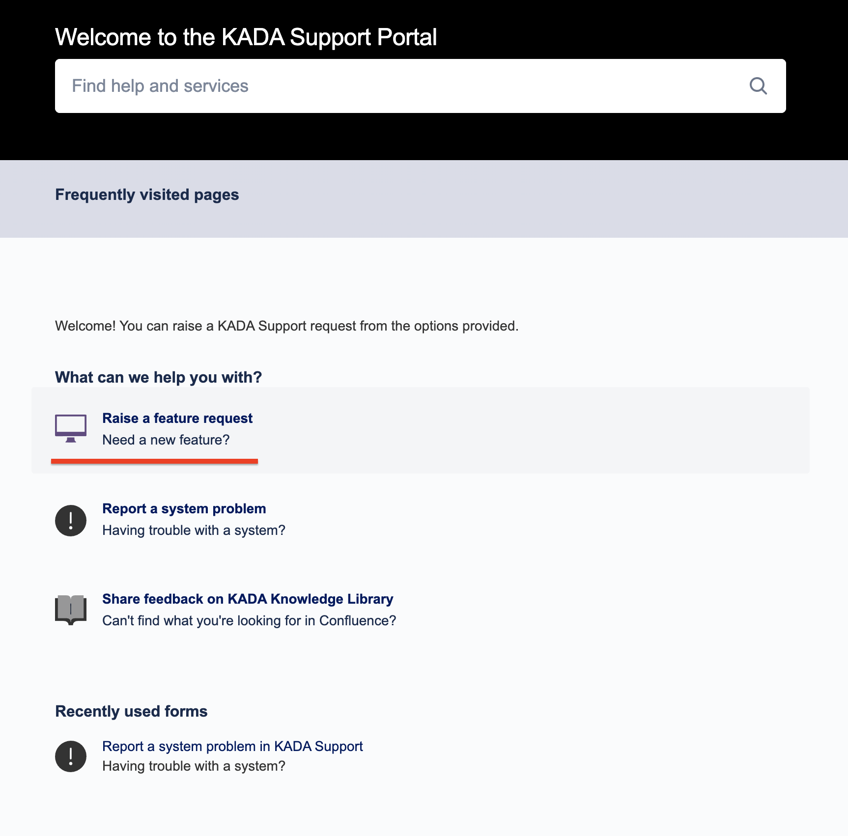Click the open book icon for Knowledge Library feedback
Viewport: 848px width, 836px height.
point(71,610)
